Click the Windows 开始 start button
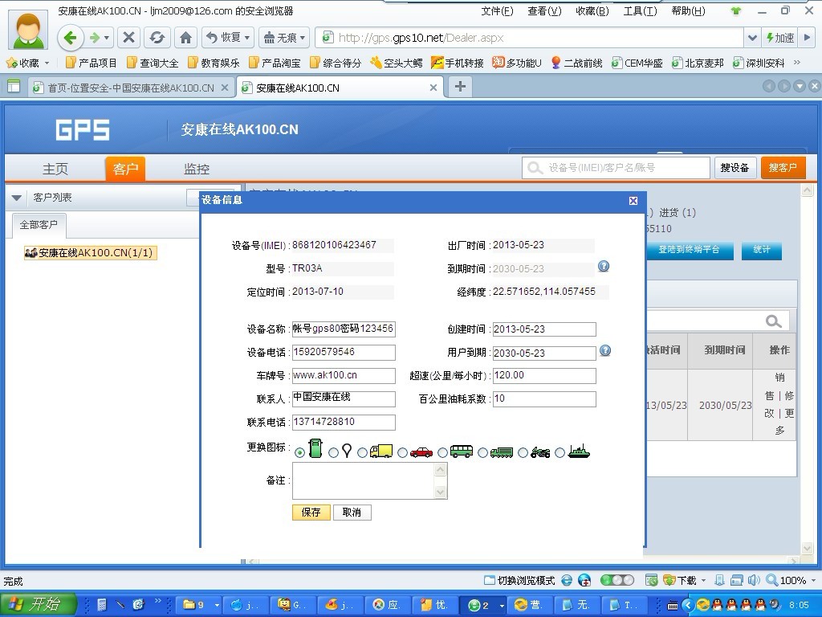This screenshot has height=617, width=822. [38, 604]
